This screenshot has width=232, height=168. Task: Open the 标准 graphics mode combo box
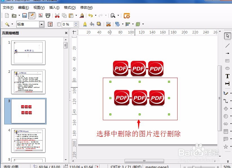click(x=30, y=24)
